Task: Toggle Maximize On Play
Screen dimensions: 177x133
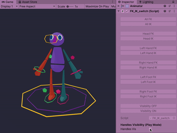Action: [97, 6]
